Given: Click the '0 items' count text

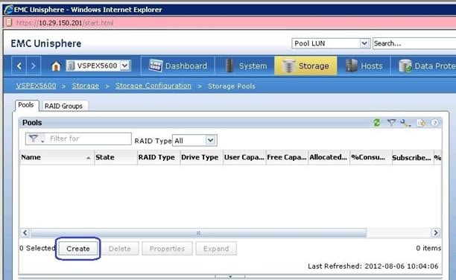Looking at the screenshot, I should coord(428,248).
